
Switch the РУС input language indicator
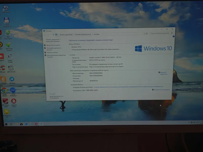tap(197, 122)
